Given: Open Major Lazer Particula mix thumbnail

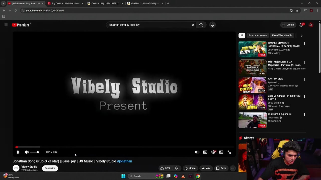Looking at the screenshot, I should [x=253, y=67].
